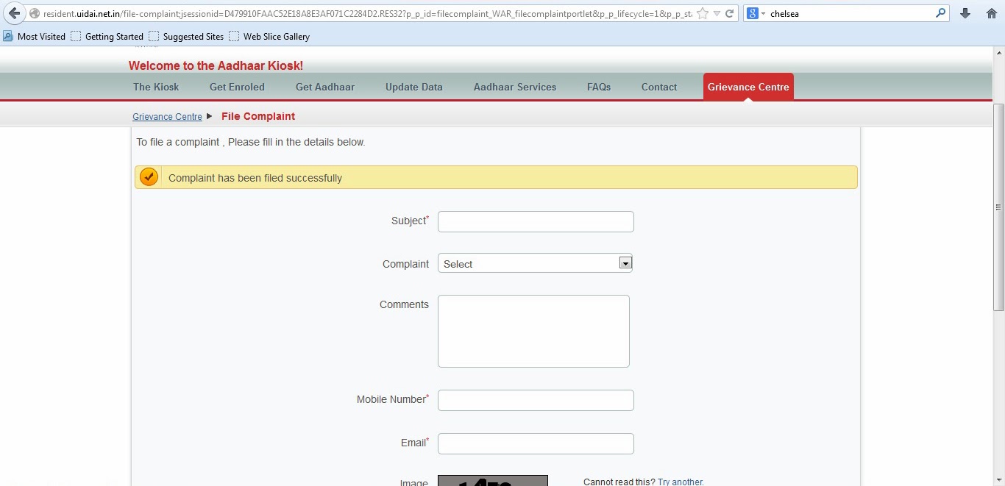Screen dimensions: 1005x486
Task: Open the Getting Started bookmark
Action: [107, 36]
